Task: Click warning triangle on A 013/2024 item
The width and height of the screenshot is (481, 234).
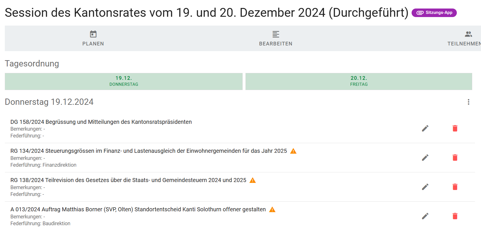Action: pos(272,210)
